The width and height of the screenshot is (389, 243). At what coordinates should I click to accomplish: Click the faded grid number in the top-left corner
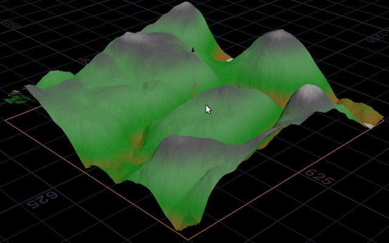point(10,24)
